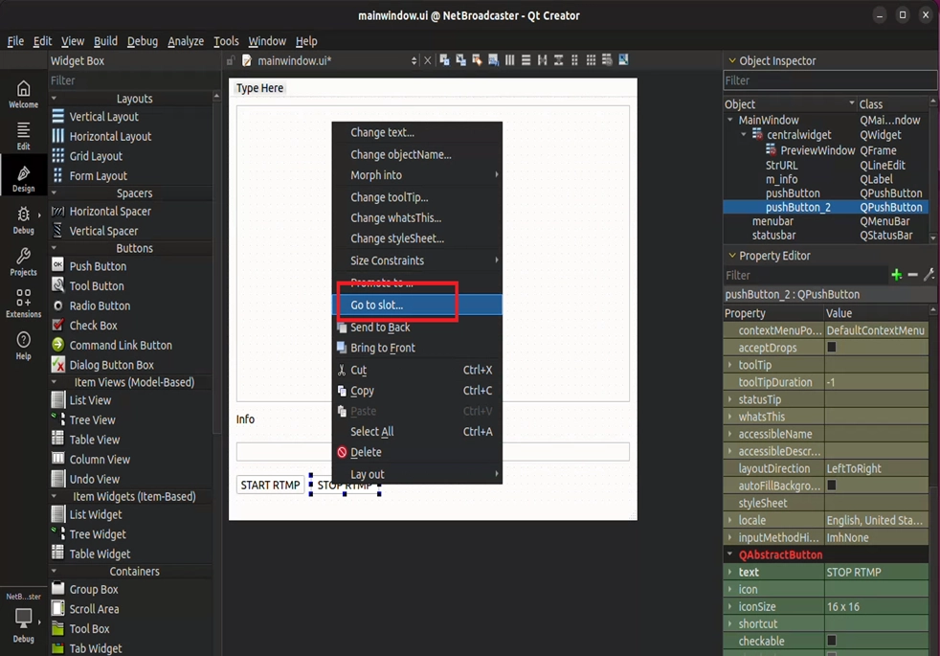Switch to Edit mode in sidebar
This screenshot has height=656, width=940.
tap(23, 136)
